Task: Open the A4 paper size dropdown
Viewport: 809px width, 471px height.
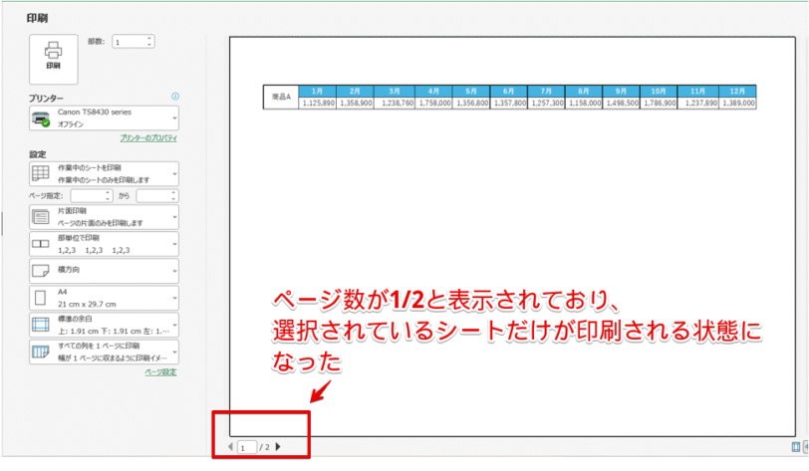Action: 104,298
